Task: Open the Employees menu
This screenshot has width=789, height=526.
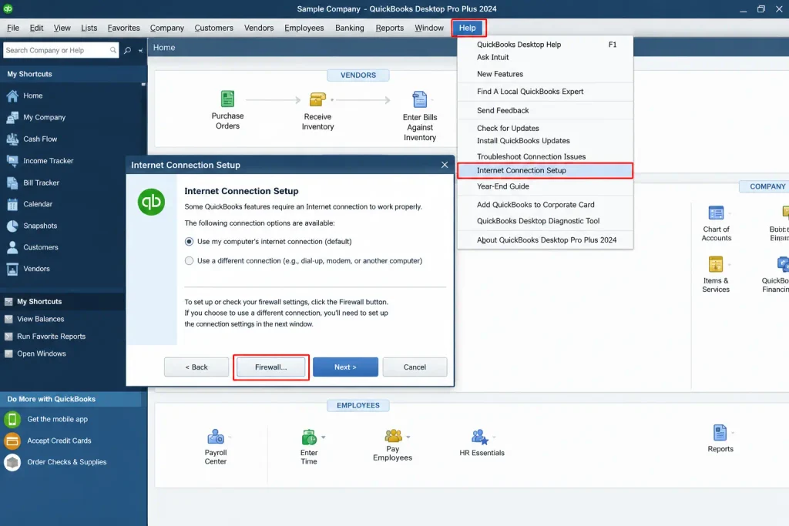Action: [304, 28]
